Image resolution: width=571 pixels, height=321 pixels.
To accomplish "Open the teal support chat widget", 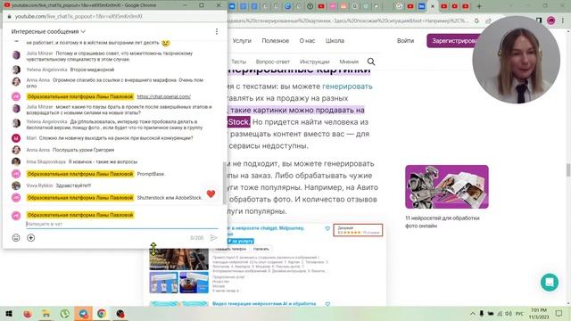I will click(x=550, y=283).
